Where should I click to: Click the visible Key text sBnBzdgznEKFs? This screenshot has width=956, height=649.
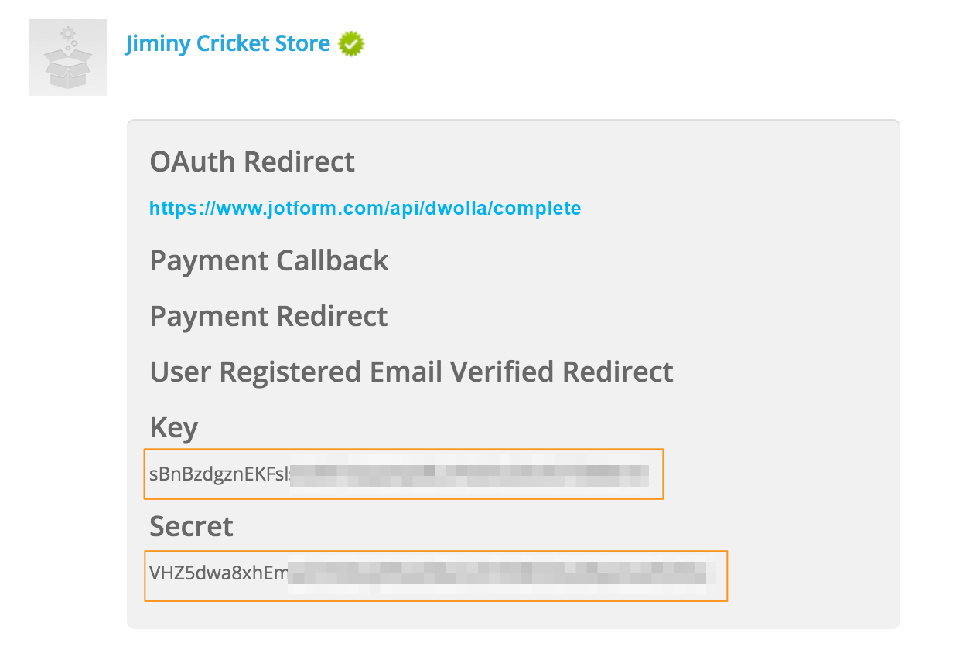click(x=218, y=474)
